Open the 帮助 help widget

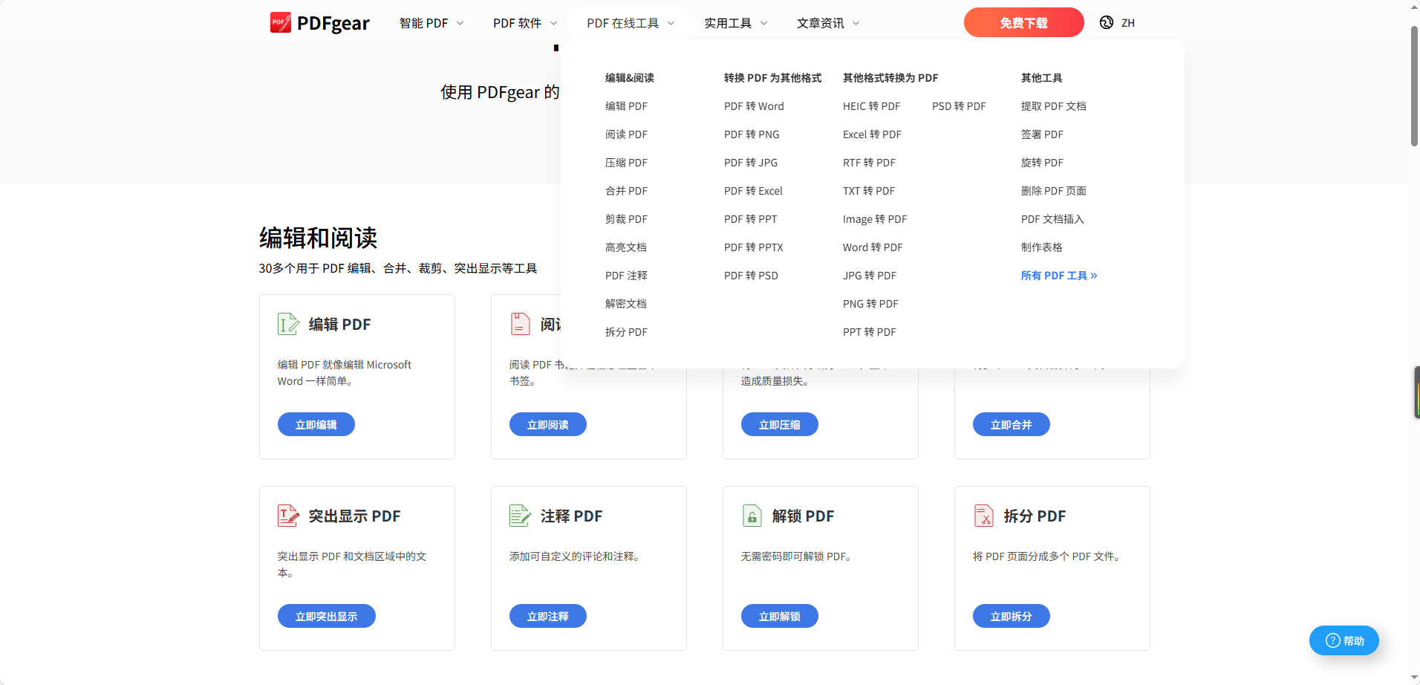pyautogui.click(x=1344, y=640)
